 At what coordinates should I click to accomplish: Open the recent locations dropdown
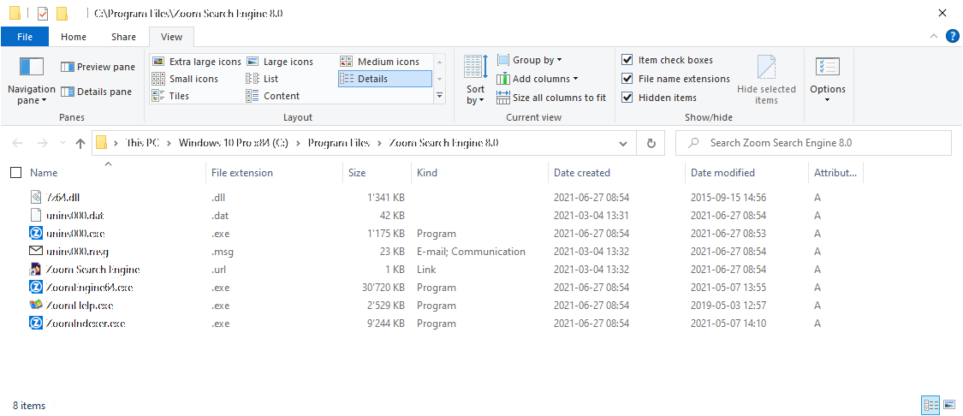click(62, 143)
